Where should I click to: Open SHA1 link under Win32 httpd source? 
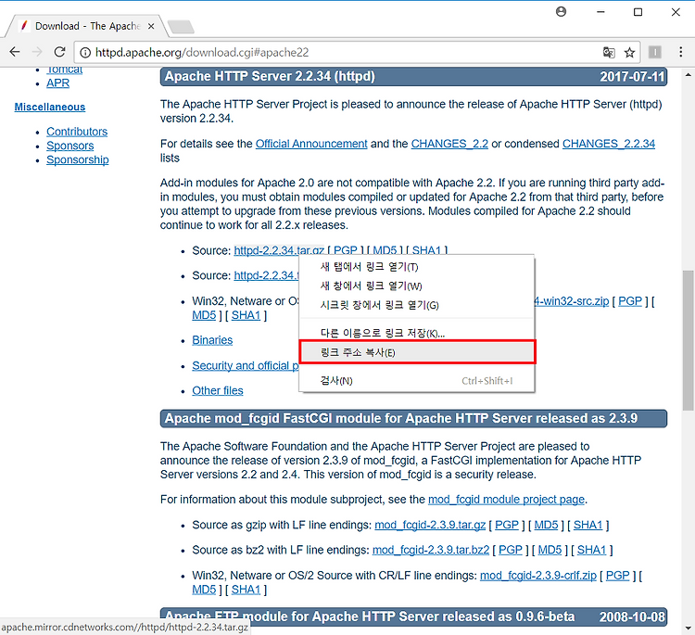(246, 315)
